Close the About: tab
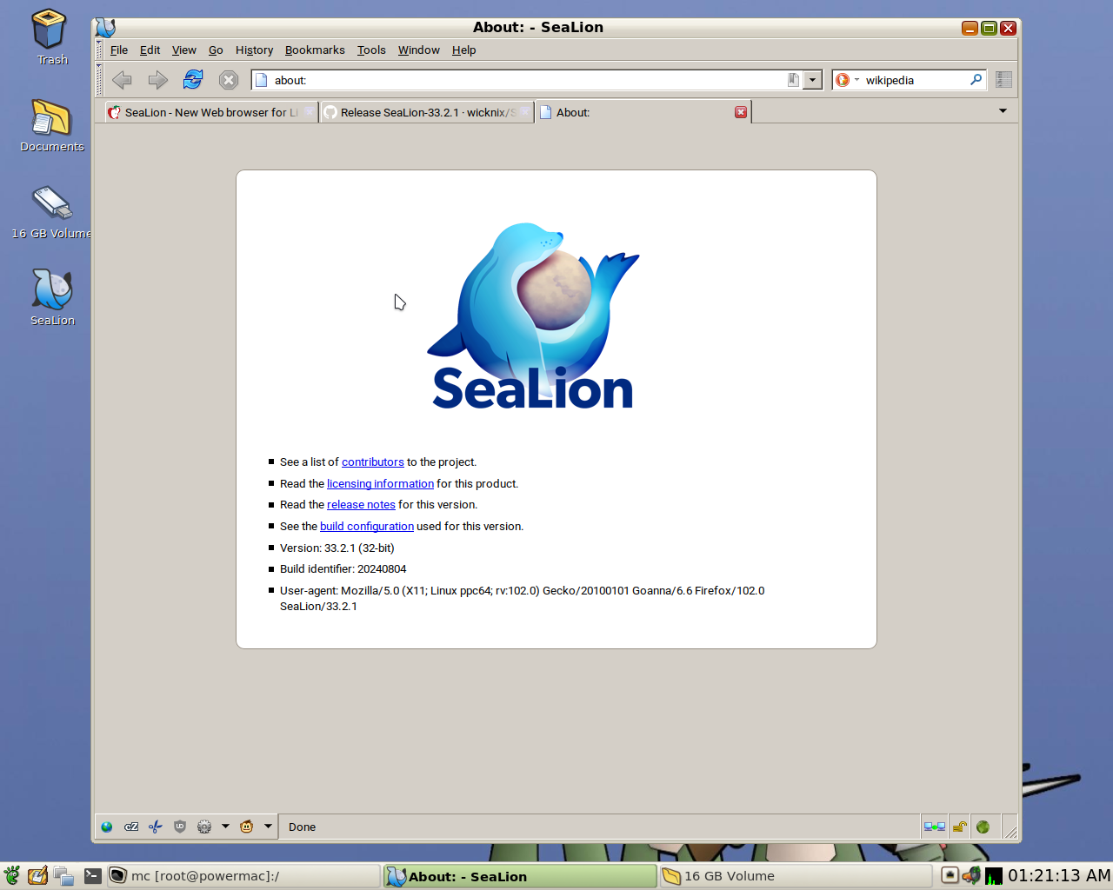 tap(741, 111)
